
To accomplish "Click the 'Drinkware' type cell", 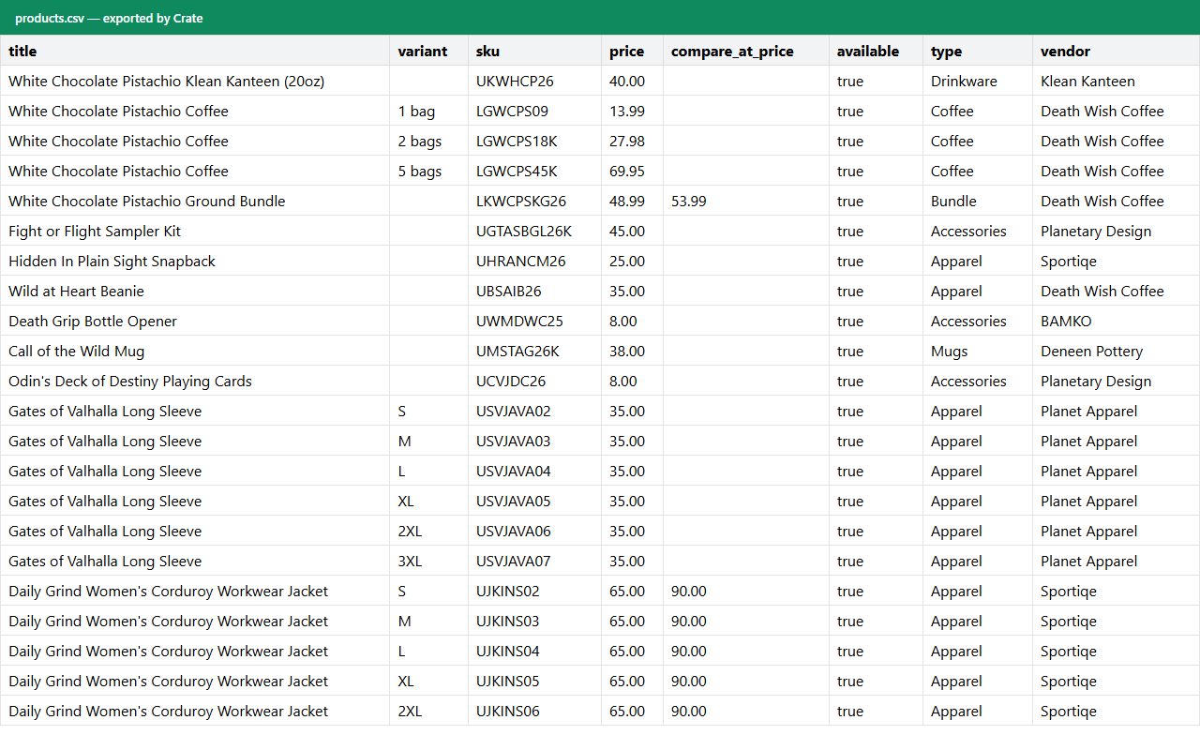I will click(978, 81).
